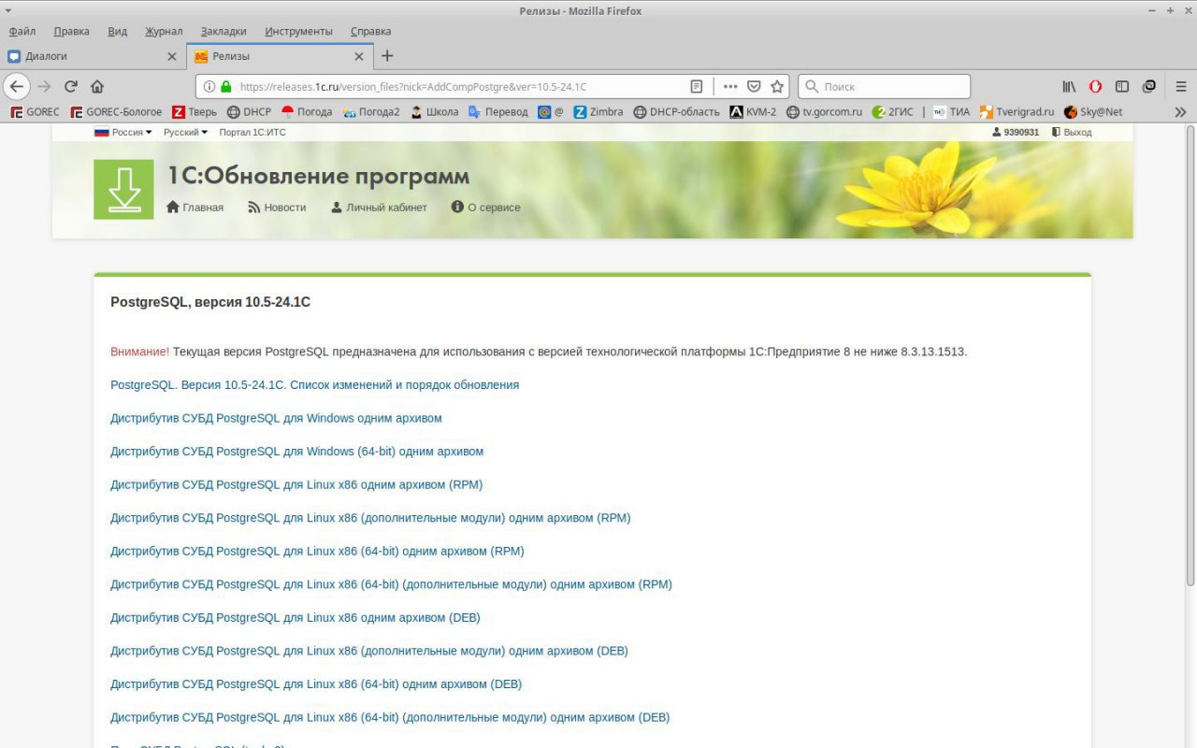Open Sky@Net bookmark
1197x748 pixels.
pos(1092,111)
